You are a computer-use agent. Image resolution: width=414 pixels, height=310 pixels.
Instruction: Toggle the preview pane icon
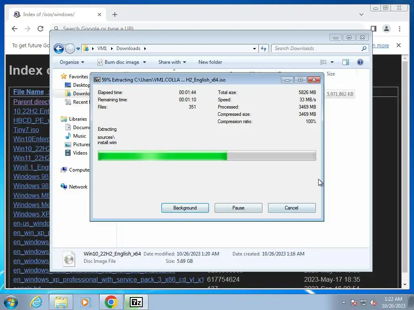pyautogui.click(x=346, y=62)
